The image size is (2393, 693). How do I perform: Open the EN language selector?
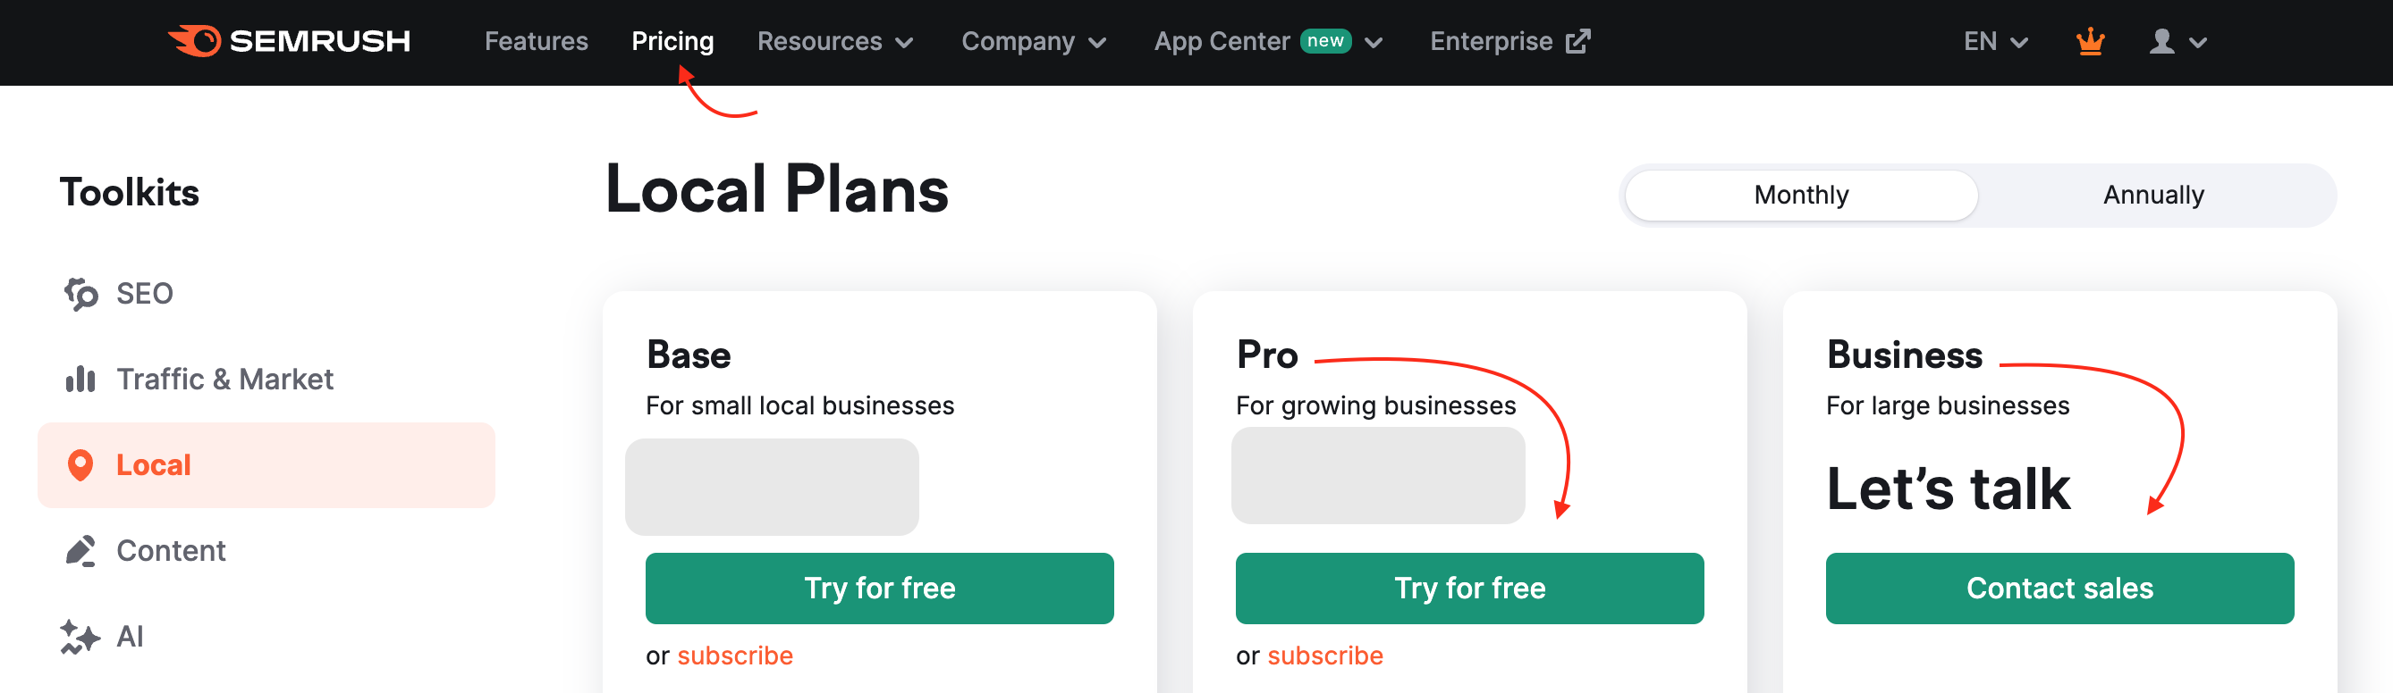(x=1994, y=41)
